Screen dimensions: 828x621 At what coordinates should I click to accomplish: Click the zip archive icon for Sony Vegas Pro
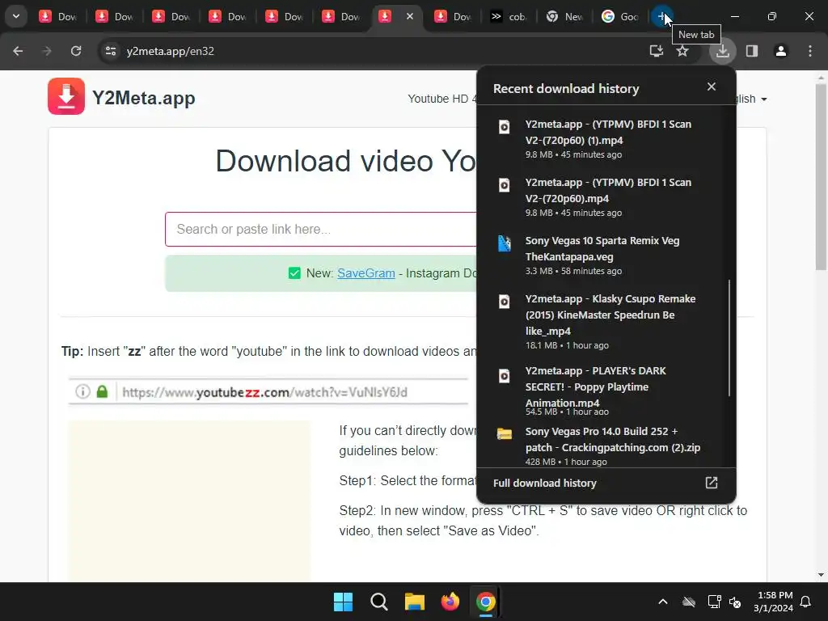(505, 434)
